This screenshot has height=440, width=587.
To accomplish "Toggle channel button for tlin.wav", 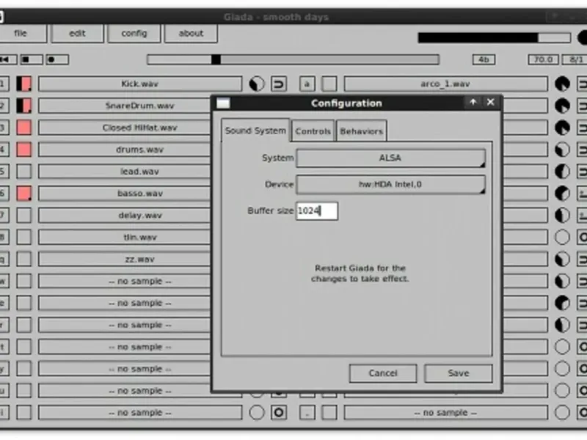I will coord(24,237).
